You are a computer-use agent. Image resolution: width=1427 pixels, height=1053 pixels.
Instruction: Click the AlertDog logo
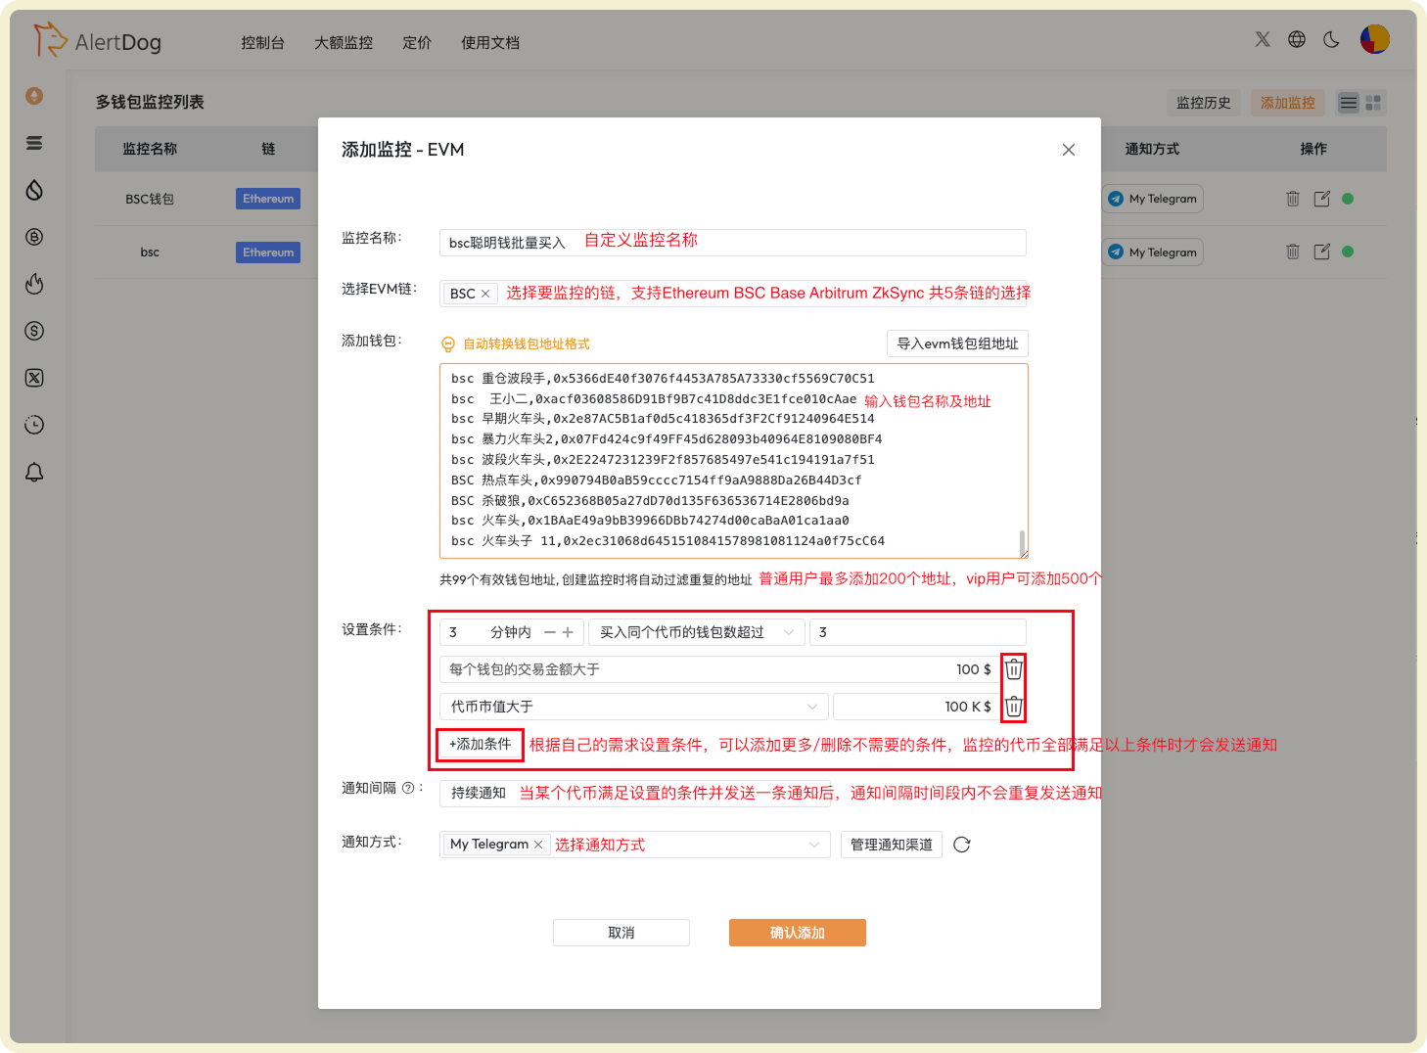[97, 41]
